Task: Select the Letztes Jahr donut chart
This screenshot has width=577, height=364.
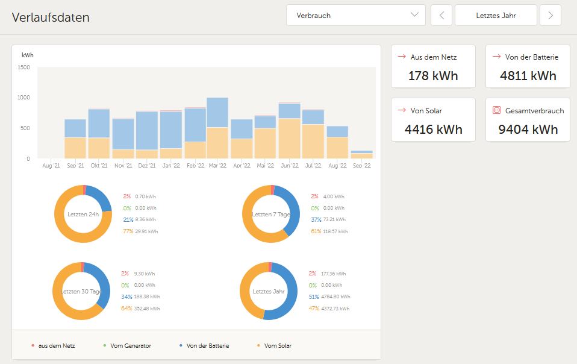Action: (x=269, y=291)
